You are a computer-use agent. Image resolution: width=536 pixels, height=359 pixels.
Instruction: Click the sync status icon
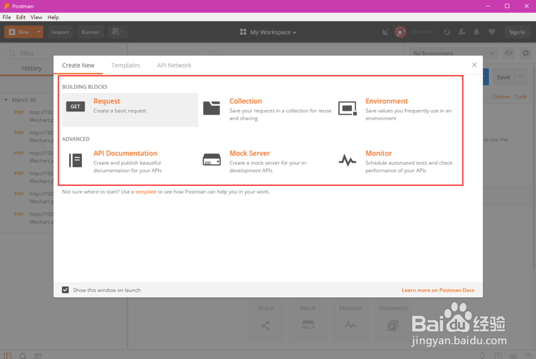pos(400,32)
